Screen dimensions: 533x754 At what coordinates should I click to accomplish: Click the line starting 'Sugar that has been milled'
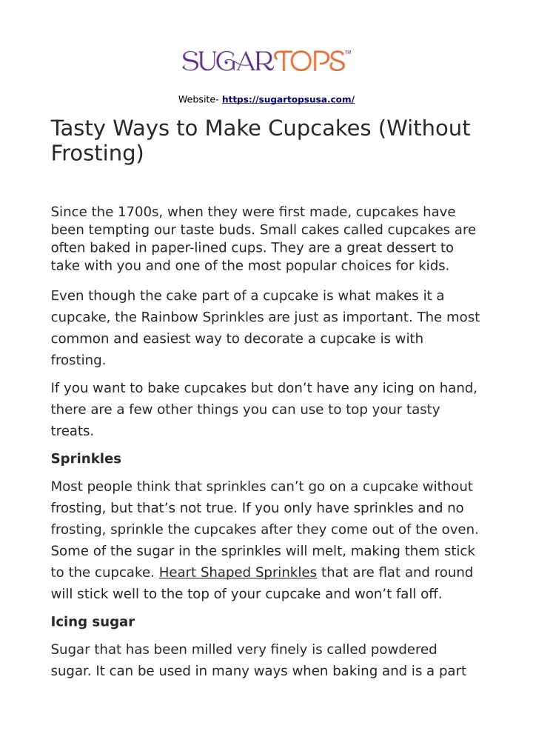[x=244, y=649]
